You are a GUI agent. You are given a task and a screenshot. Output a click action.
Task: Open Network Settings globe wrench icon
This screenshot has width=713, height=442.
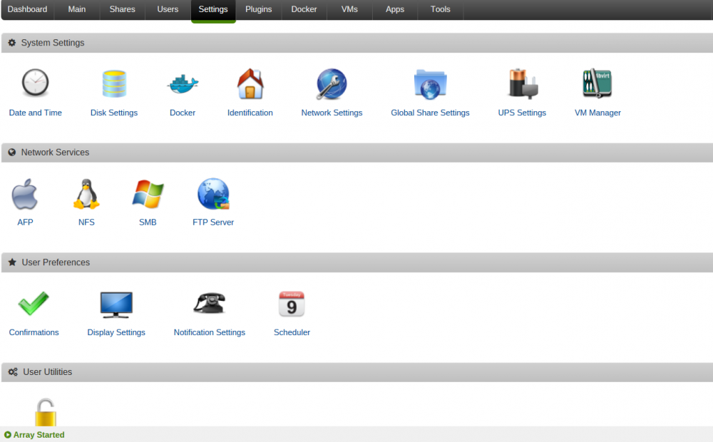(x=332, y=84)
